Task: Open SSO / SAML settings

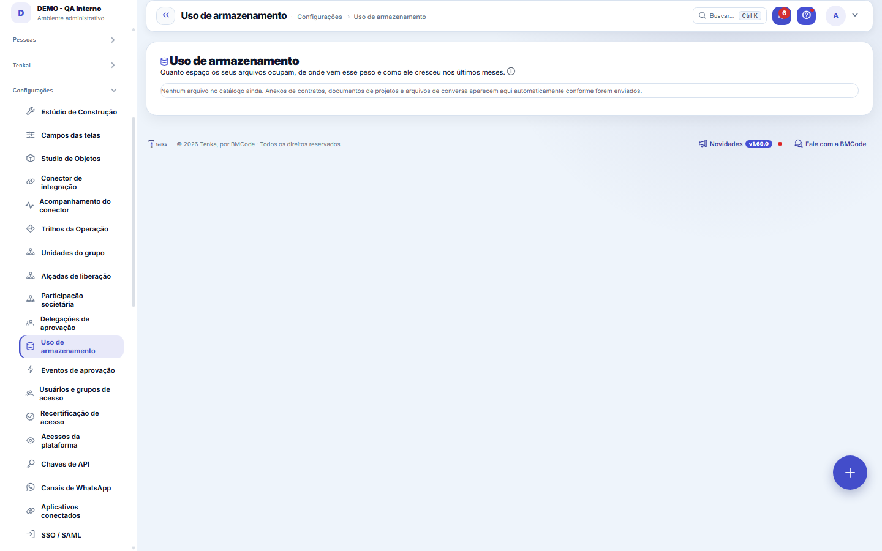Action: coord(72,534)
